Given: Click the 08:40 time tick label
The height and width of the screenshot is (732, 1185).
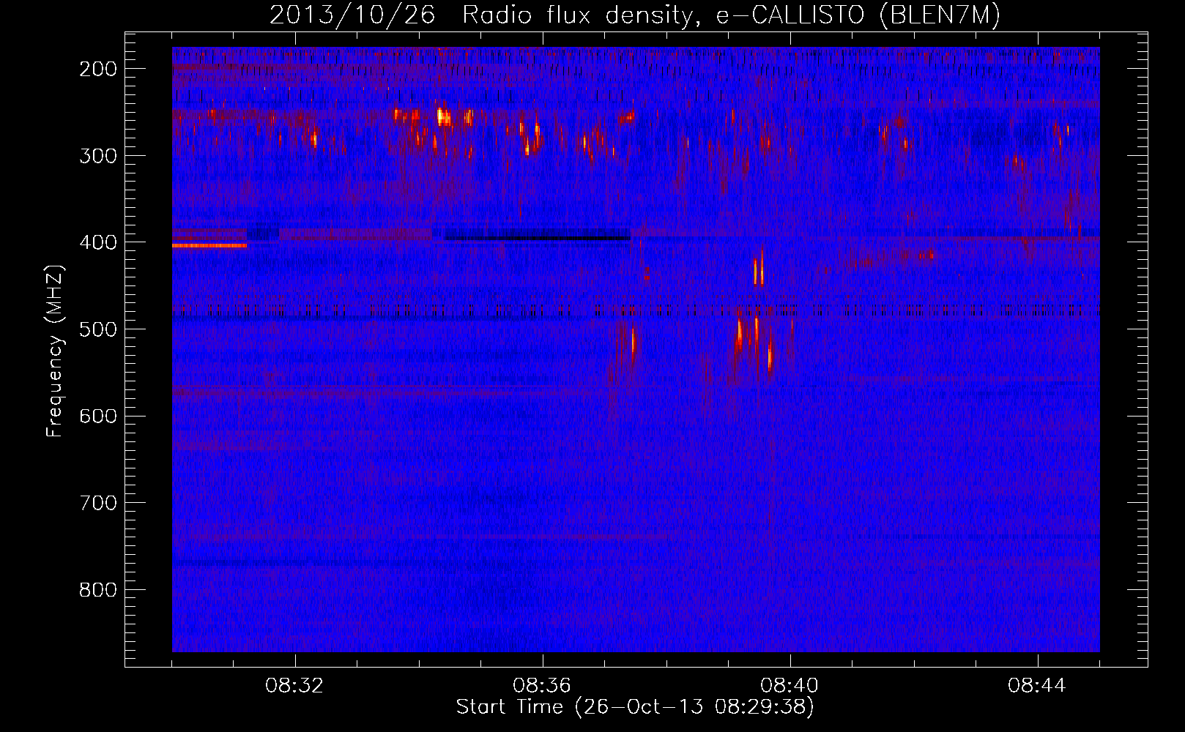Looking at the screenshot, I should (790, 686).
